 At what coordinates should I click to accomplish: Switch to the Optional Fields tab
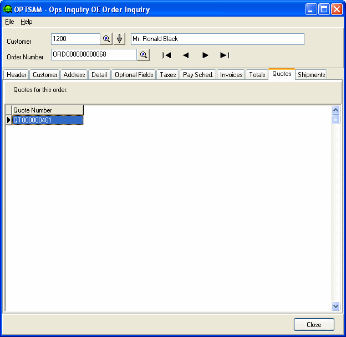(x=134, y=75)
